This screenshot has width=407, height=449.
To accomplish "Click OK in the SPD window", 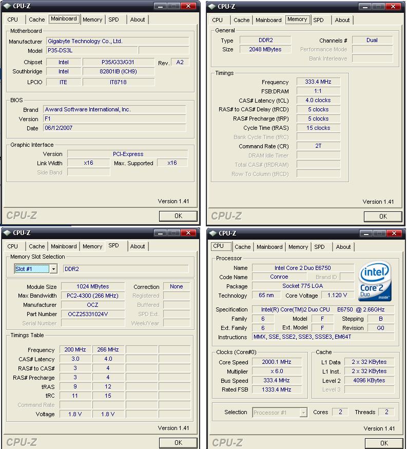I will [x=178, y=443].
